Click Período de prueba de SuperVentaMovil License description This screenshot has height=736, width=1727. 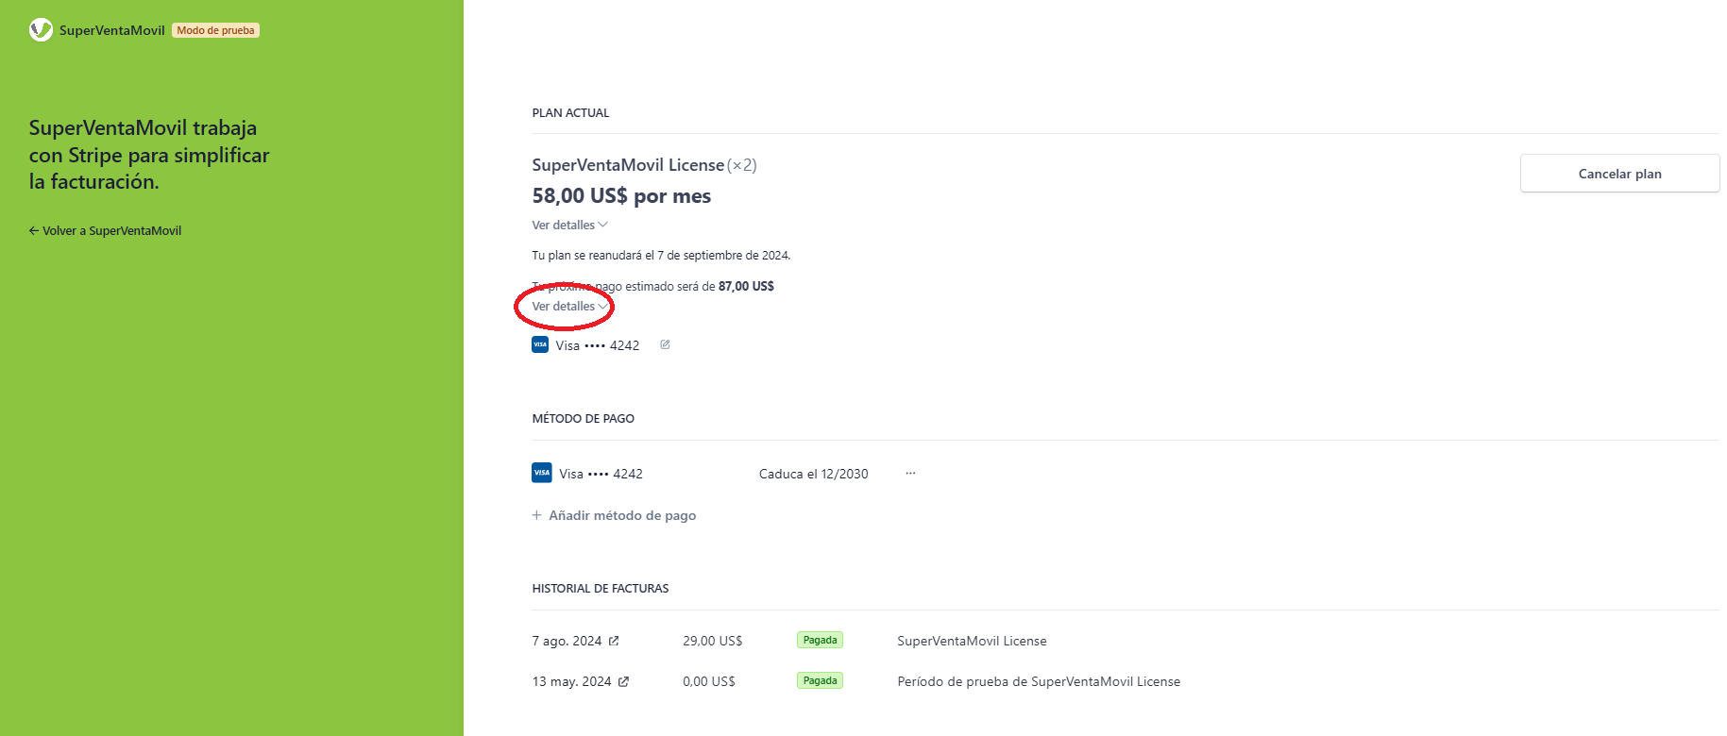point(1039,681)
